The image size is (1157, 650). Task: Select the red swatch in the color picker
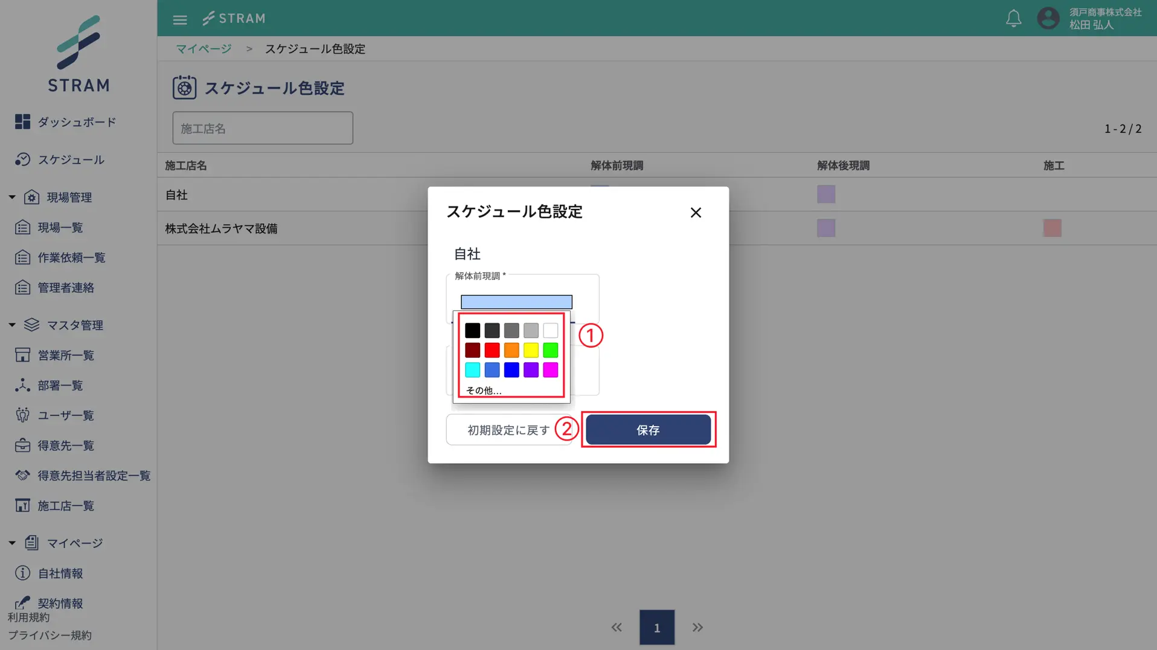click(x=492, y=350)
